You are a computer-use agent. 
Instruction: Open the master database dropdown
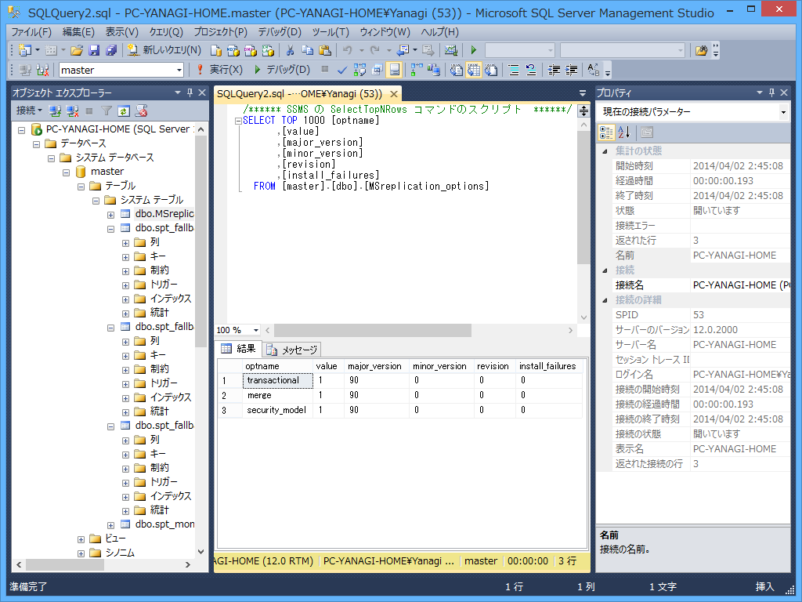point(180,71)
